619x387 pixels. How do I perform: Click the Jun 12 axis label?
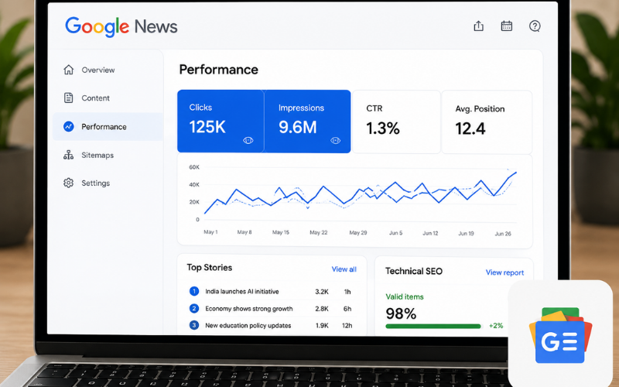(x=430, y=233)
